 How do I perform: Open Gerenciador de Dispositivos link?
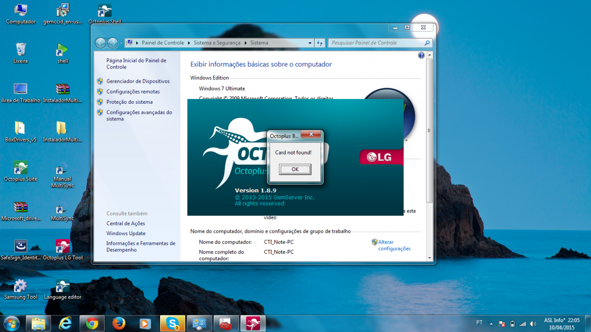(138, 81)
